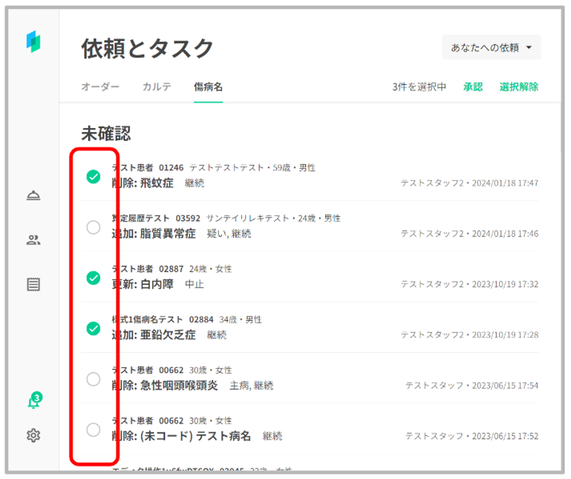The image size is (571, 479).
Task: Open the notifications bell with badge 3
Action: point(34,401)
